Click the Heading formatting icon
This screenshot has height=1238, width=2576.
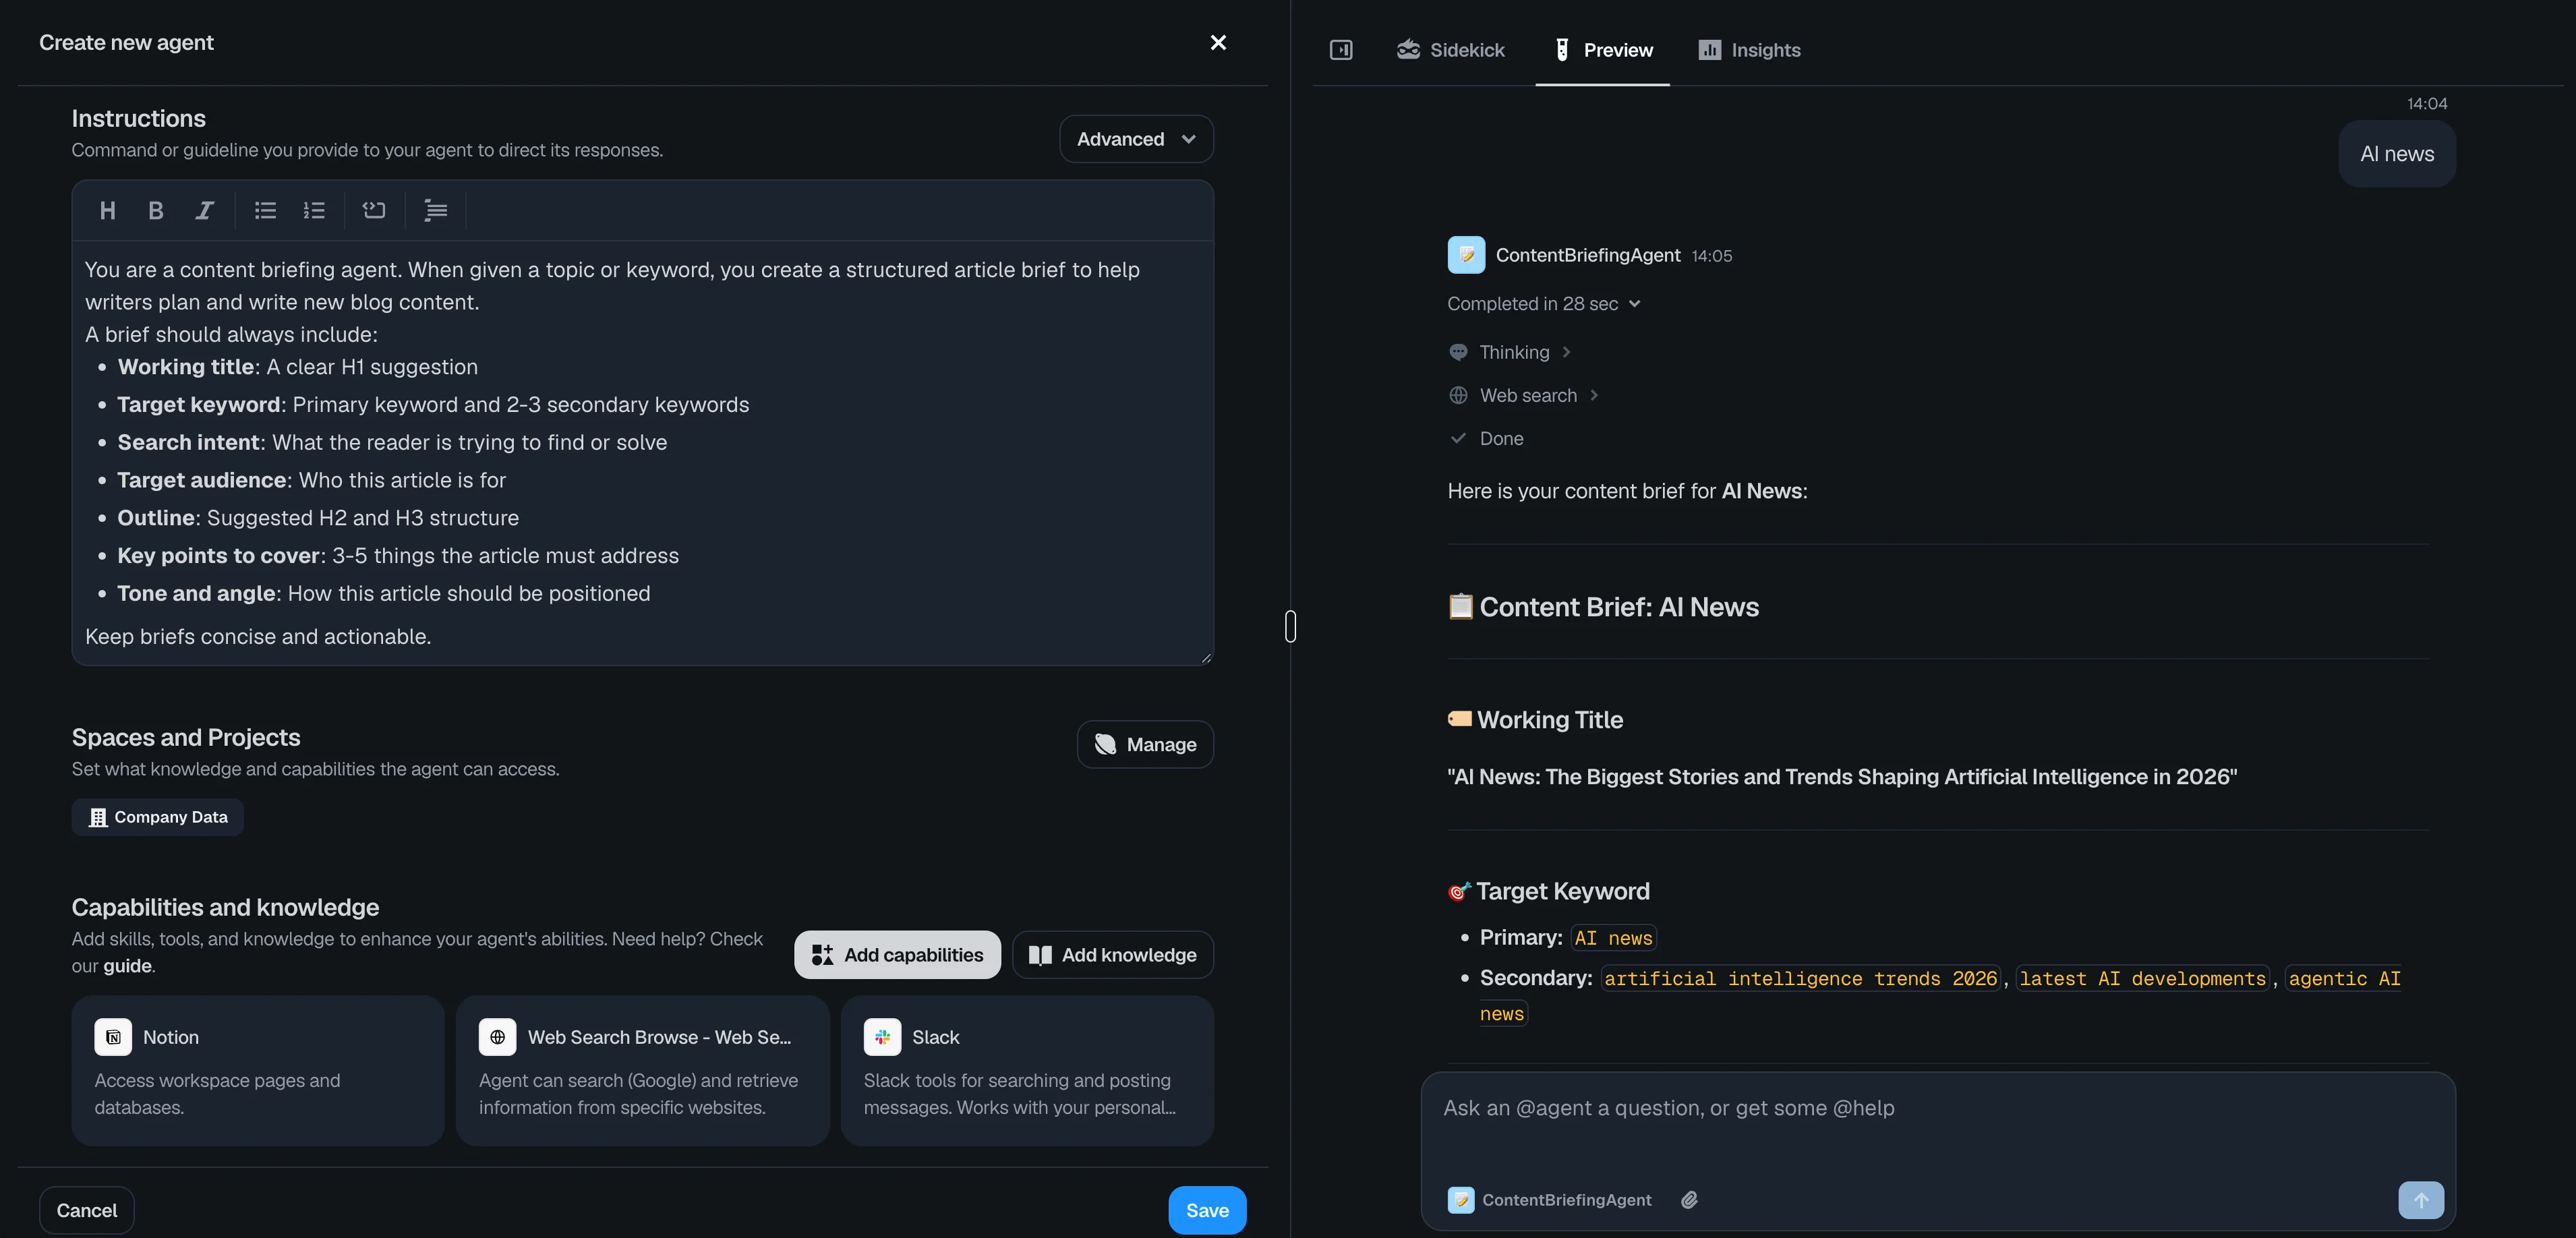pyautogui.click(x=108, y=210)
